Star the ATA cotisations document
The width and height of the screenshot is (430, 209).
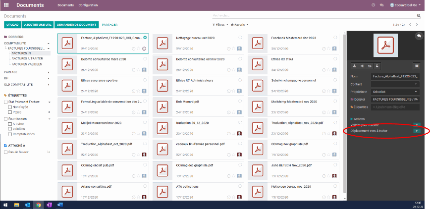pos(233,197)
